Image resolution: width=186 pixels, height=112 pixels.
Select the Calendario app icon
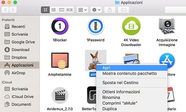click(x=171, y=95)
